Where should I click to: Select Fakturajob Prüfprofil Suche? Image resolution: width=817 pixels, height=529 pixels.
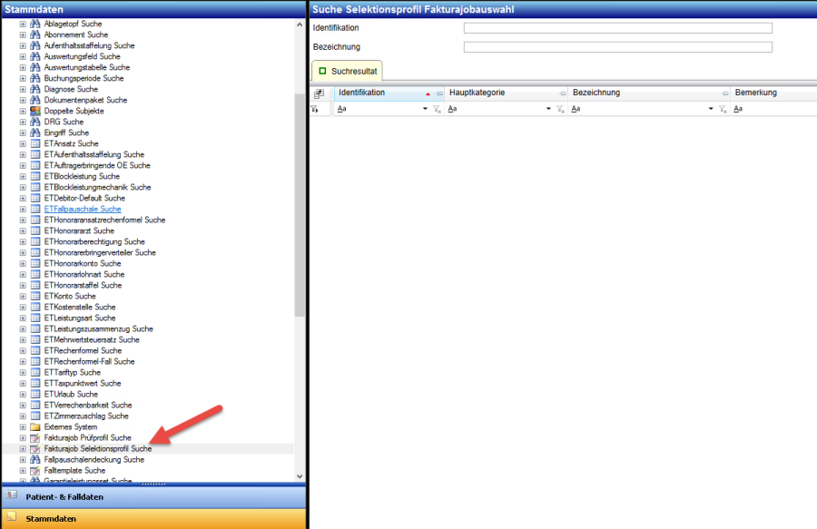click(x=87, y=437)
